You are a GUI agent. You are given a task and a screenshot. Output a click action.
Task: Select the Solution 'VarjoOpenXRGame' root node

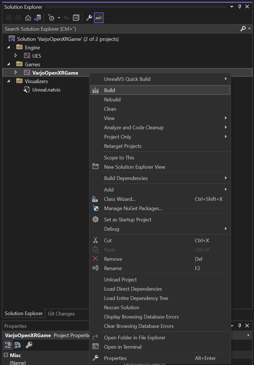pos(68,39)
